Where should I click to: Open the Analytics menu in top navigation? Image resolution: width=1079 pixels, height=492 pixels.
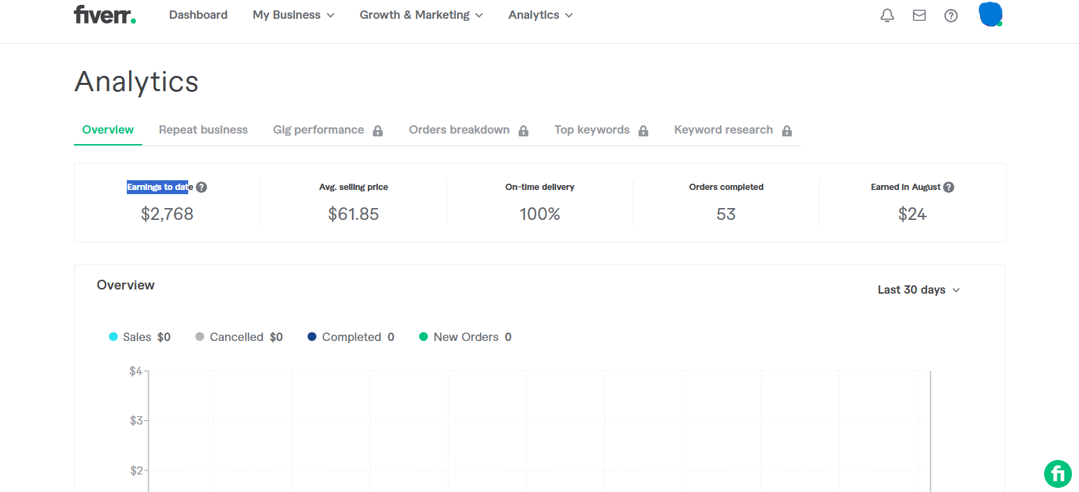(x=540, y=15)
